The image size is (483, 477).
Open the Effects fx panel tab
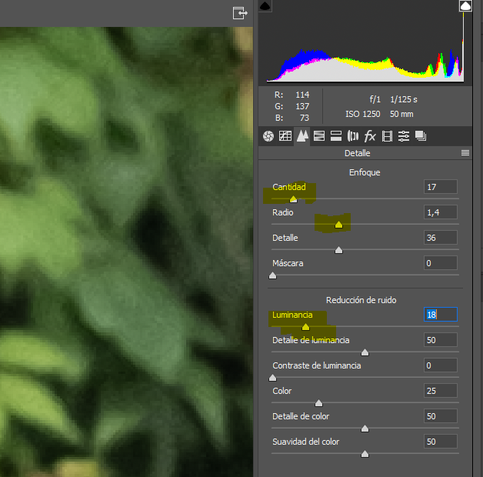[x=370, y=136]
